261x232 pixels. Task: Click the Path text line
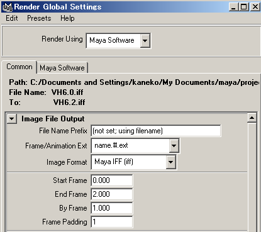pyautogui.click(x=134, y=82)
